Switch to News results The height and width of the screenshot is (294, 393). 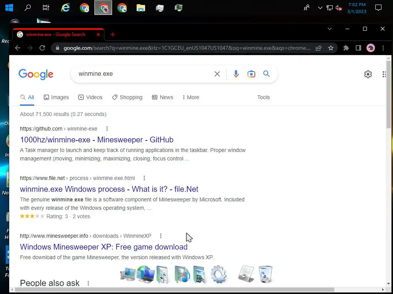[162, 97]
